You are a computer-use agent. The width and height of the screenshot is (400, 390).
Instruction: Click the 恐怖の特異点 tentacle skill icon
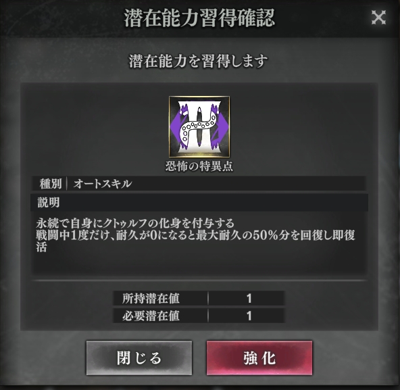tap(199, 126)
